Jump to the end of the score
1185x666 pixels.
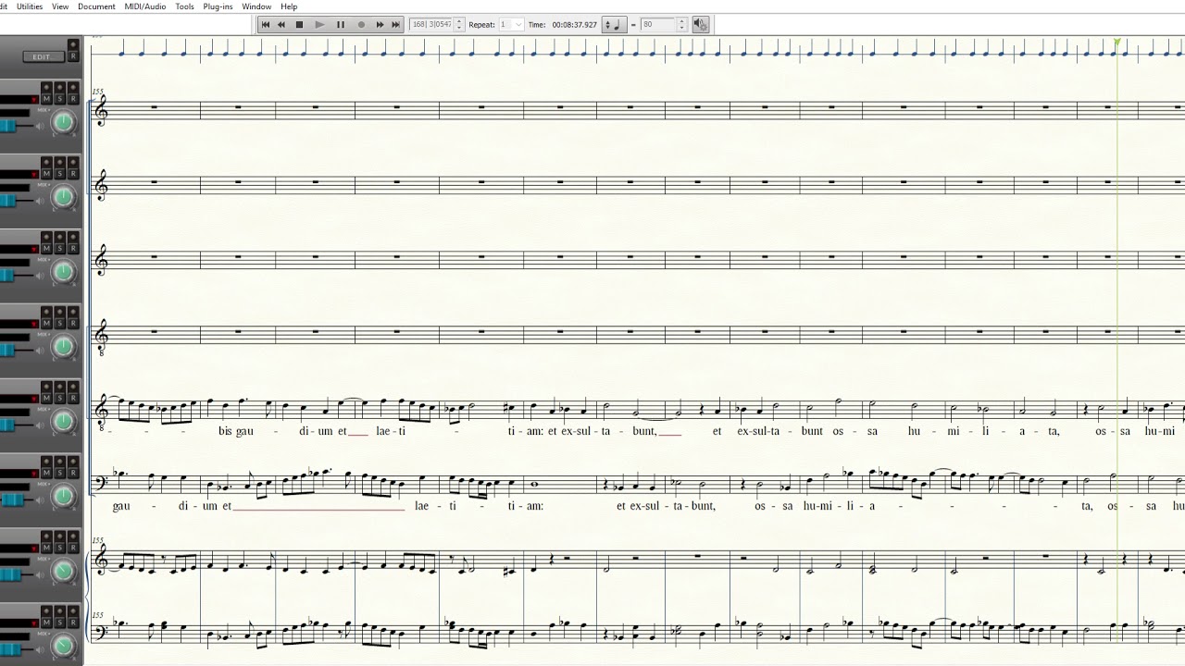[x=396, y=25]
